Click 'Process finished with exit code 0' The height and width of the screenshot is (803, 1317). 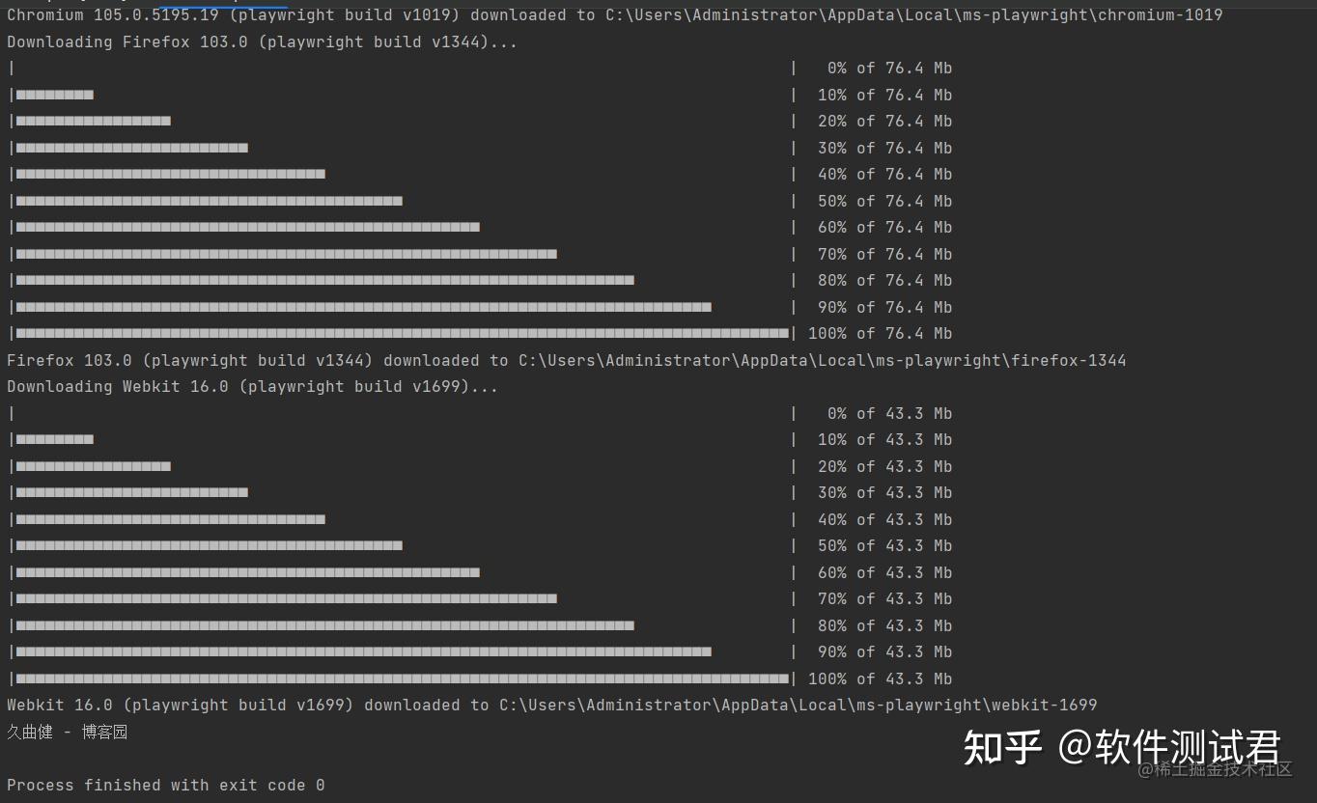pyautogui.click(x=166, y=786)
